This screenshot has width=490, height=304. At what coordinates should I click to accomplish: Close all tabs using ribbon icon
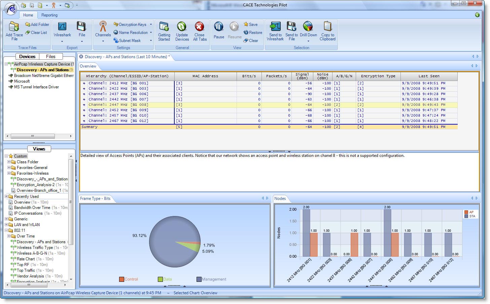click(x=200, y=27)
